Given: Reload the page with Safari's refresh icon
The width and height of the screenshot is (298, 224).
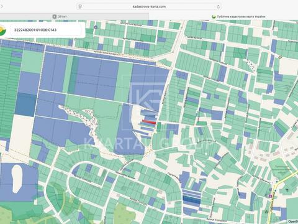Looking at the screenshot, I should click(218, 7).
